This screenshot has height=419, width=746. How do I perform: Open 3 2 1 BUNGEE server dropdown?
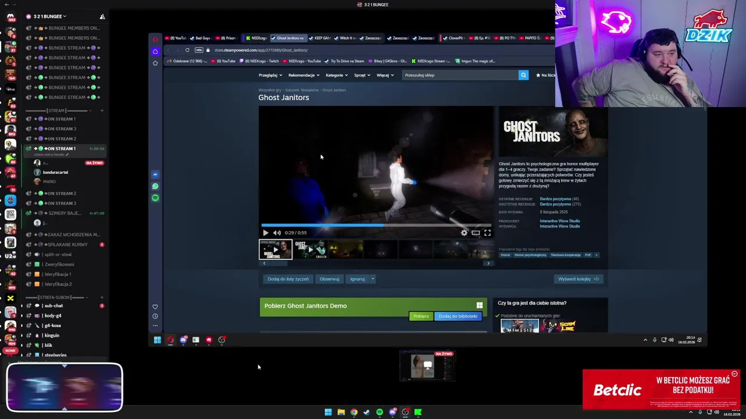[50, 16]
